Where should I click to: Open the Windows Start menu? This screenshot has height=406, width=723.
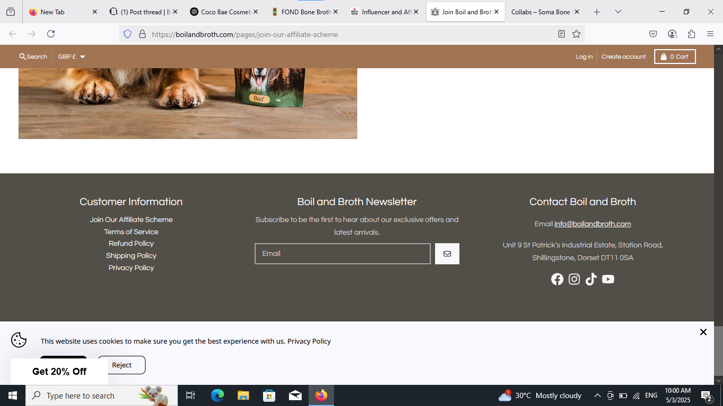13,395
